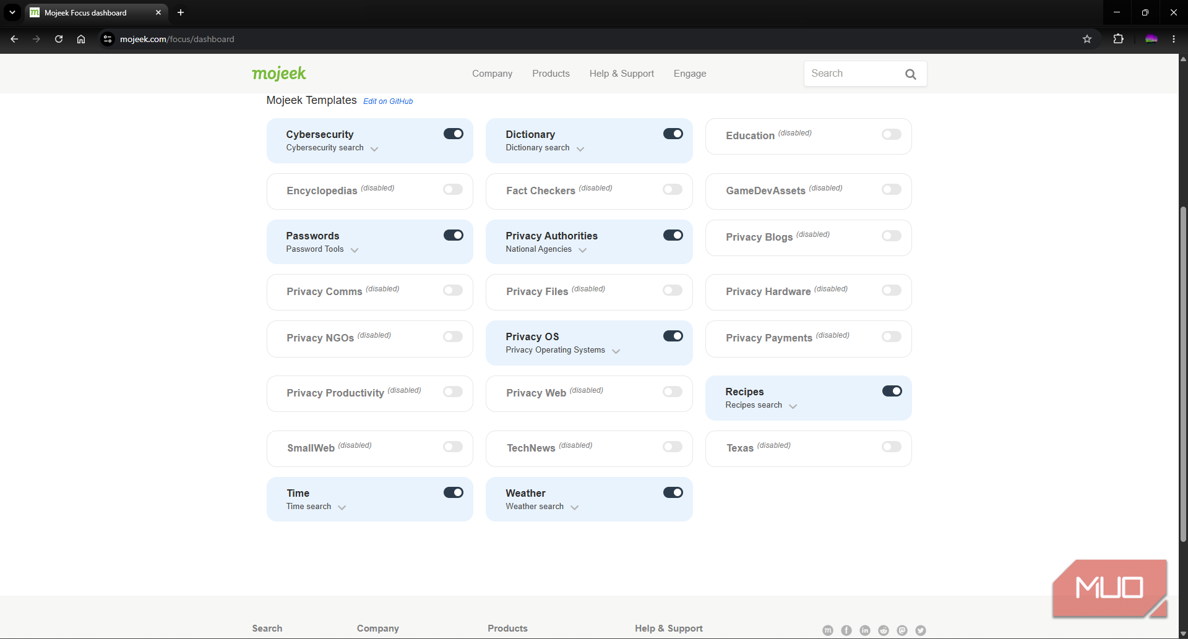Open the Reddit icon link in the footer

coord(884,630)
